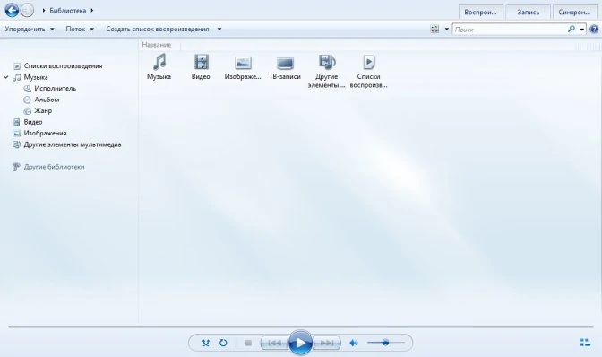The height and width of the screenshot is (357, 602).
Task: Click the seek progress bar
Action: pos(301,327)
